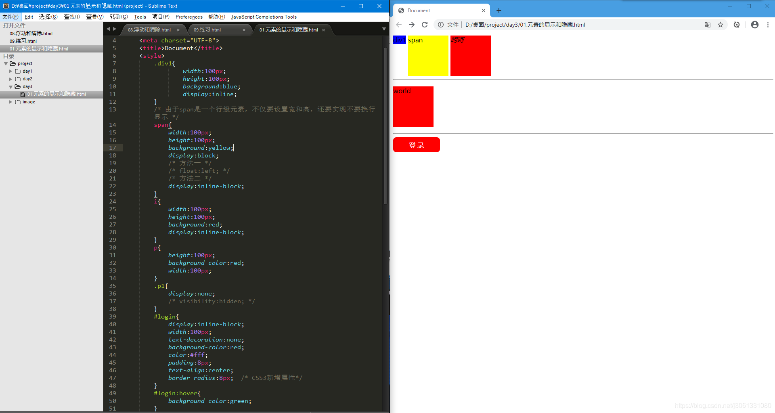This screenshot has width=775, height=413.
Task: Open the 帮助(H) menu
Action: [217, 17]
